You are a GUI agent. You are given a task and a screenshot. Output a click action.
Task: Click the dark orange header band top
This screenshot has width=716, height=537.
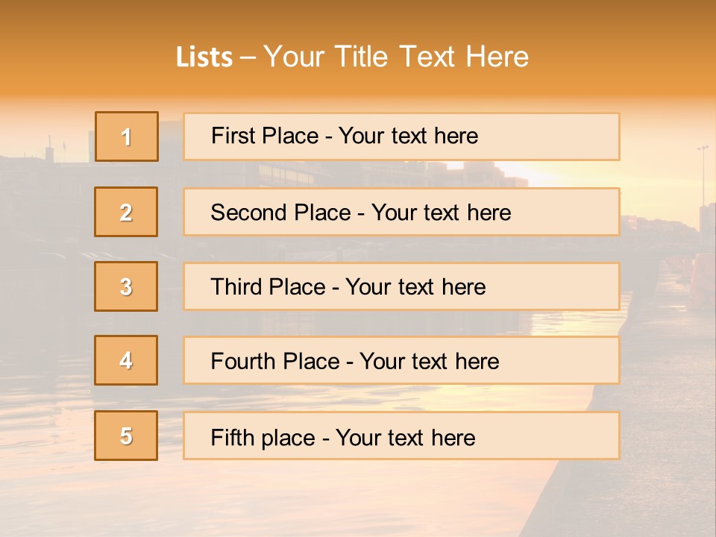(x=358, y=15)
